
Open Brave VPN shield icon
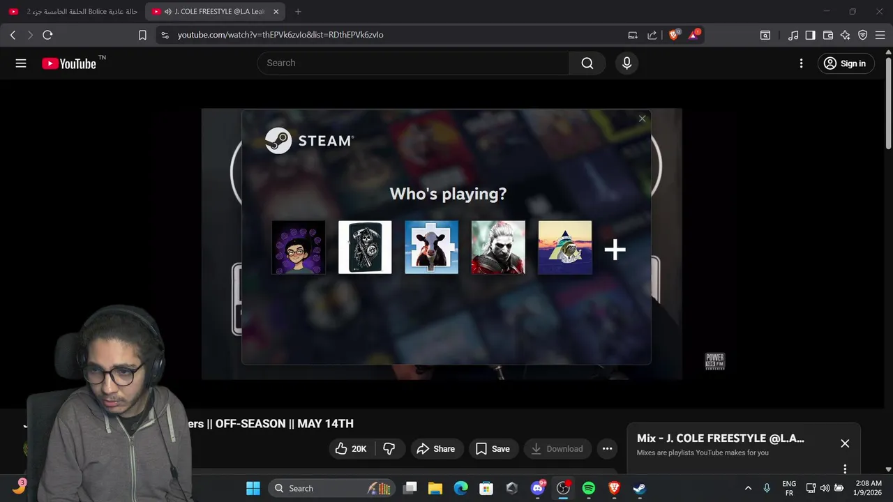(863, 35)
